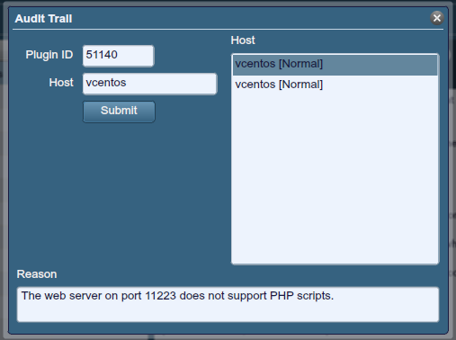Click Submit to query audit trail
The image size is (456, 340).
tap(119, 112)
